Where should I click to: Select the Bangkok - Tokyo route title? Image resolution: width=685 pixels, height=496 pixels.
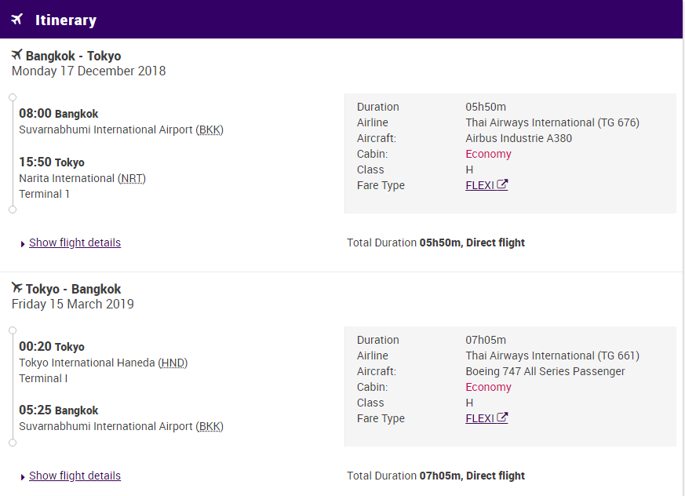pos(74,56)
